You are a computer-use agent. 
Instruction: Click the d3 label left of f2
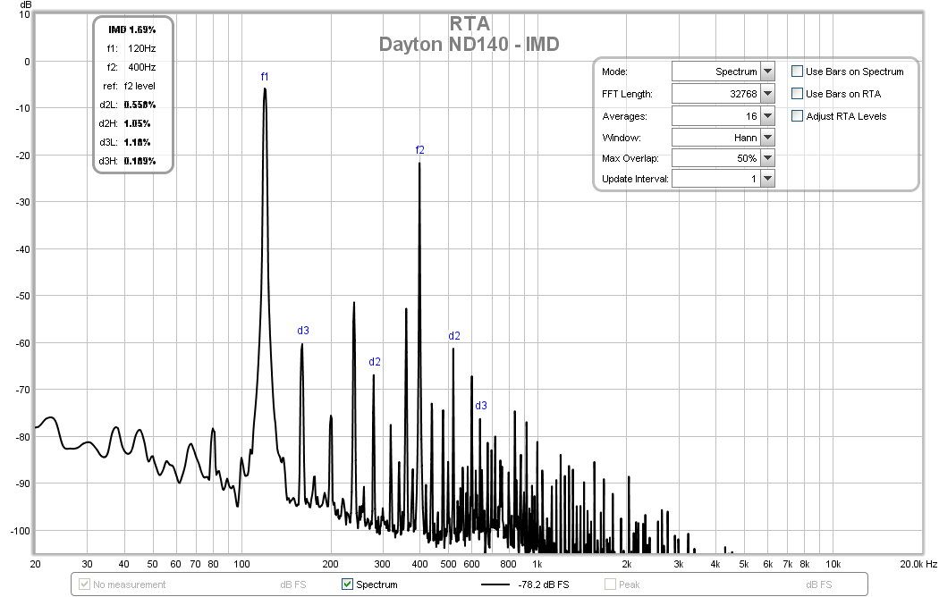(303, 330)
